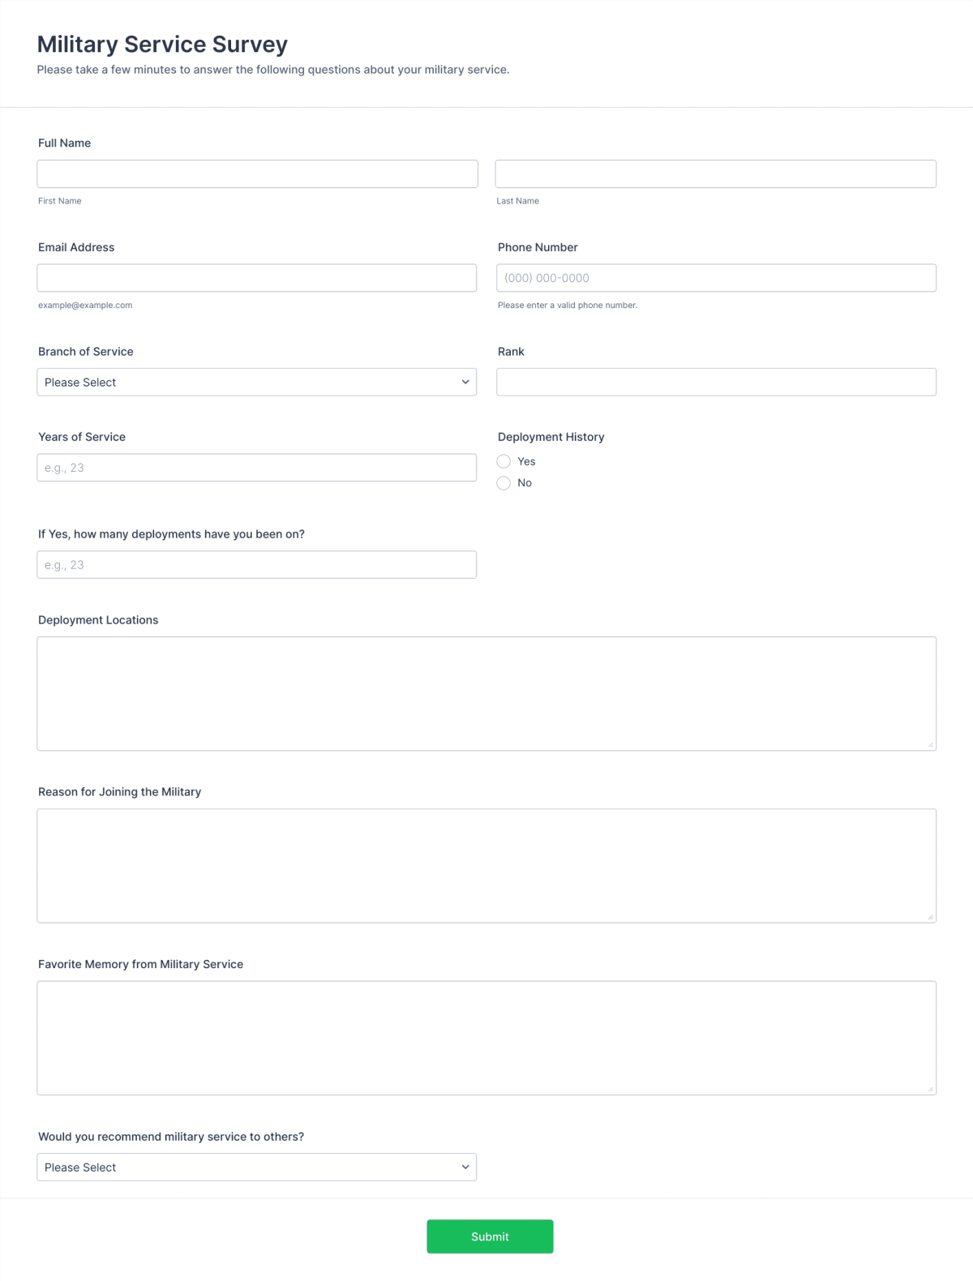Click the Phone Number field
This screenshot has width=973, height=1281.
(x=715, y=277)
